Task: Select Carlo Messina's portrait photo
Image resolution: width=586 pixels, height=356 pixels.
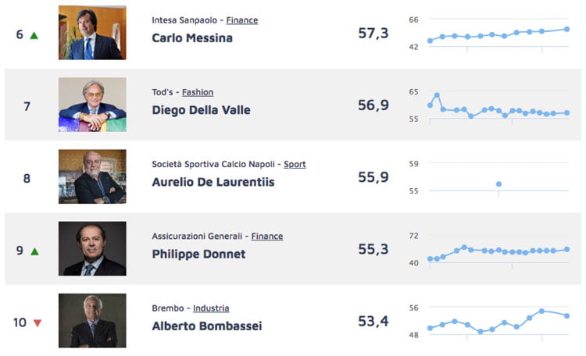Action: click(x=92, y=33)
